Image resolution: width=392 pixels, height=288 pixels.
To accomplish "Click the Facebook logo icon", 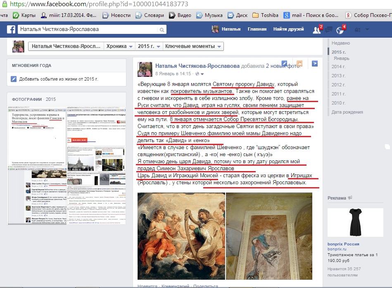I will pos(11,29).
